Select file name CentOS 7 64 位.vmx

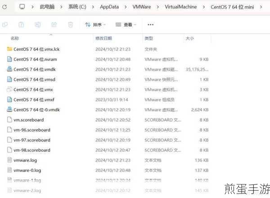pos(33,89)
